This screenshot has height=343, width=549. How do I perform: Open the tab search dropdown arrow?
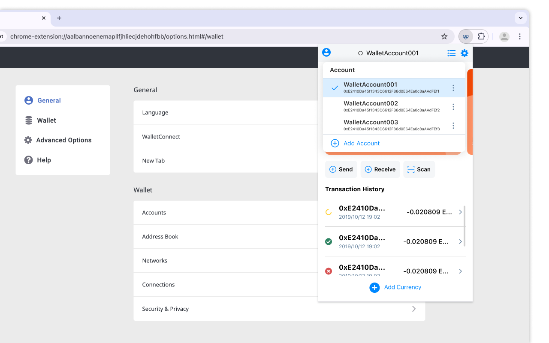click(x=520, y=18)
